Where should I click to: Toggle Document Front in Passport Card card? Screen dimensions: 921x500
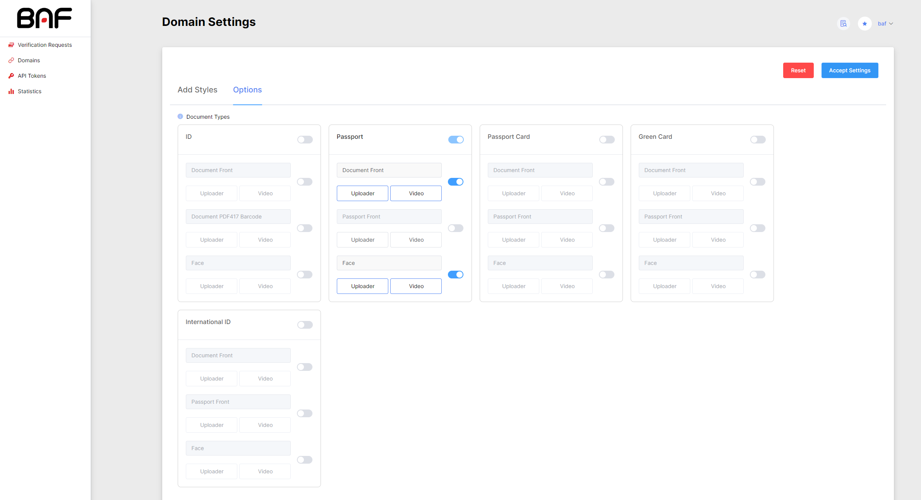607,182
